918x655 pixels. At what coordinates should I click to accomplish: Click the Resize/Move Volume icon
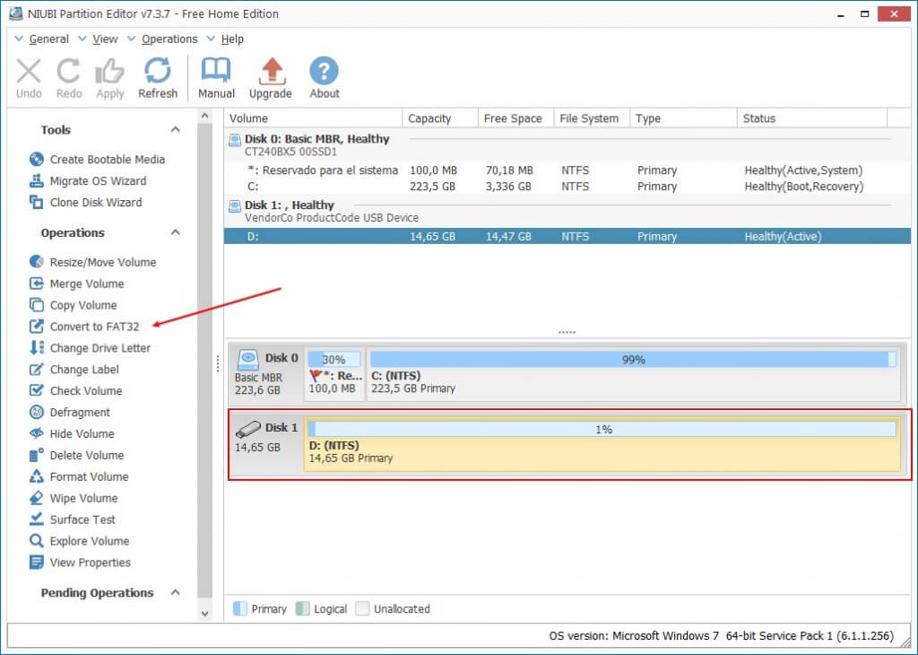(36, 262)
